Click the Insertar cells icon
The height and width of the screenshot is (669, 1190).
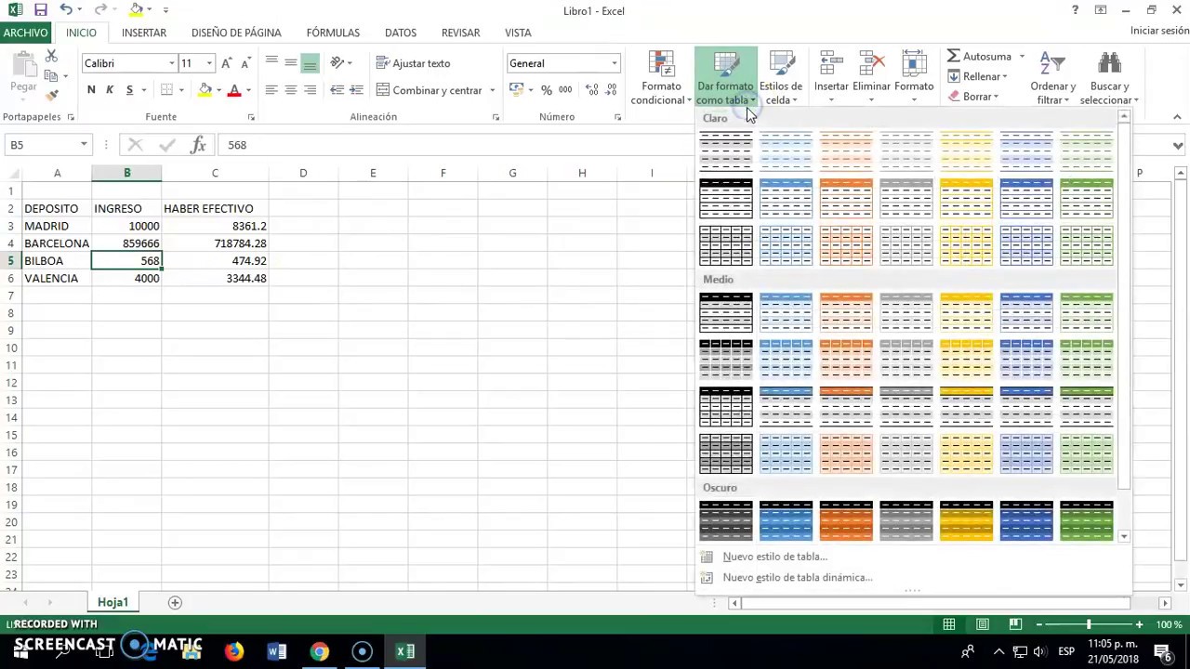[832, 78]
